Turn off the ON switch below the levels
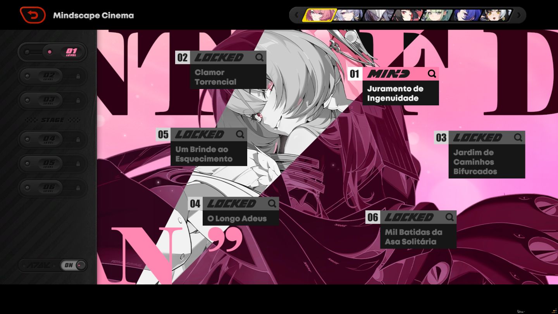 [x=73, y=265]
